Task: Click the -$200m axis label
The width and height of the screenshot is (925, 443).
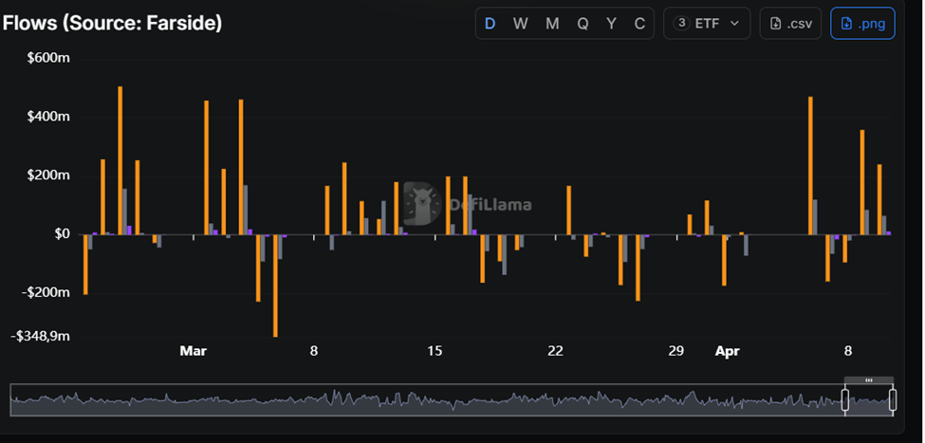Action: tap(46, 293)
